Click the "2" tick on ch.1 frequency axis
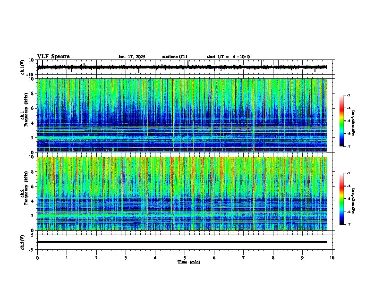Screen dimensions: 374x289 tap(33, 137)
